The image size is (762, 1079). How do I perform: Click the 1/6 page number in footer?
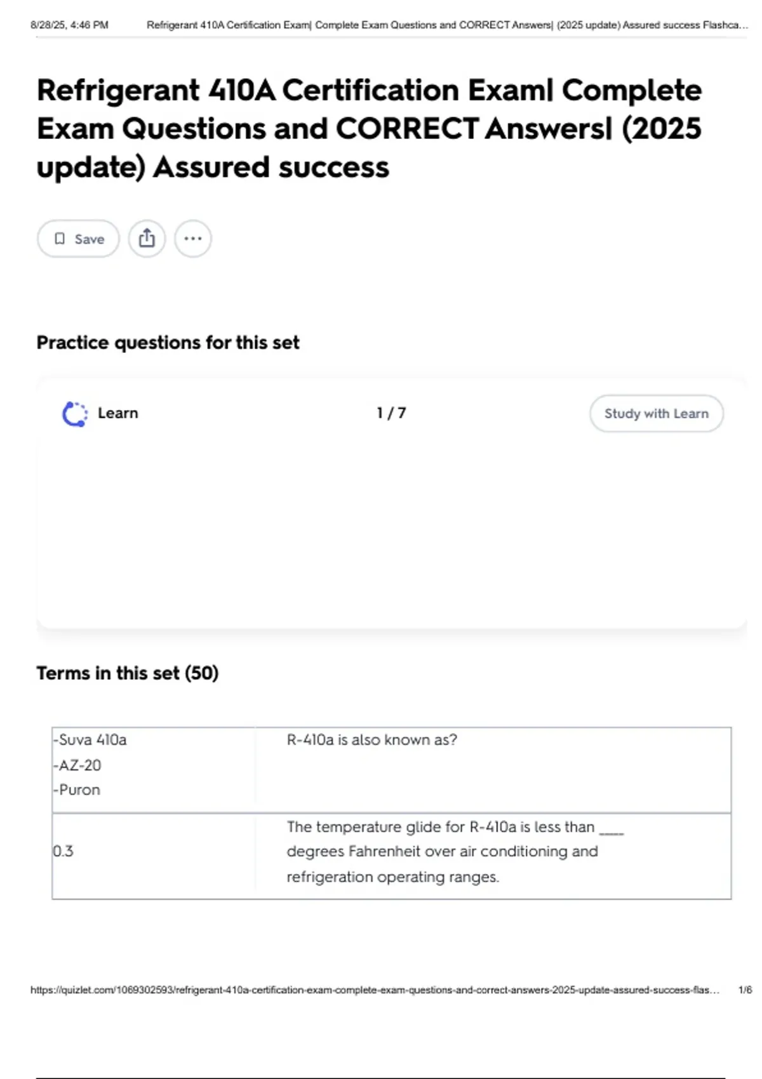(745, 990)
